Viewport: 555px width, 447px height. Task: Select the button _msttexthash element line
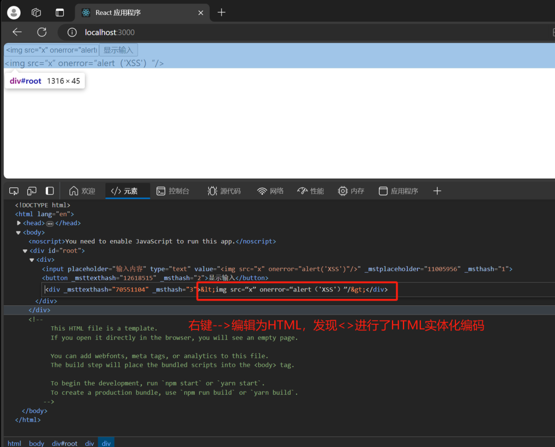155,278
